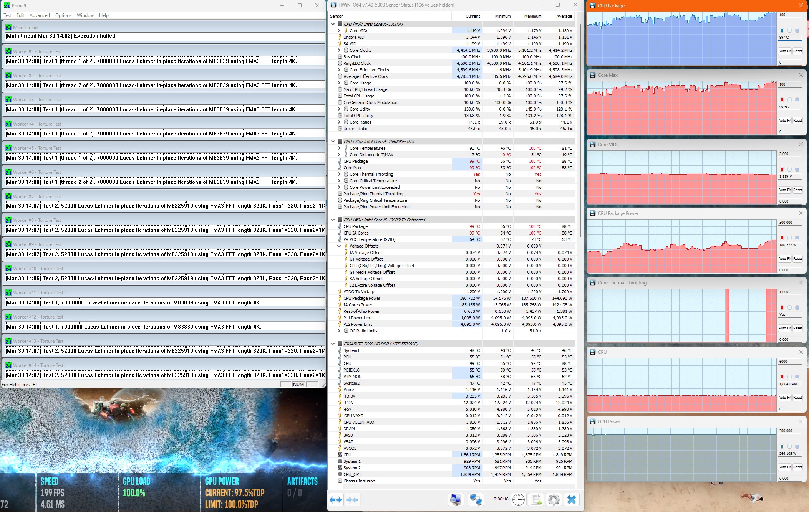Select the Maximum column header
The height and width of the screenshot is (512, 809).
[x=532, y=16]
